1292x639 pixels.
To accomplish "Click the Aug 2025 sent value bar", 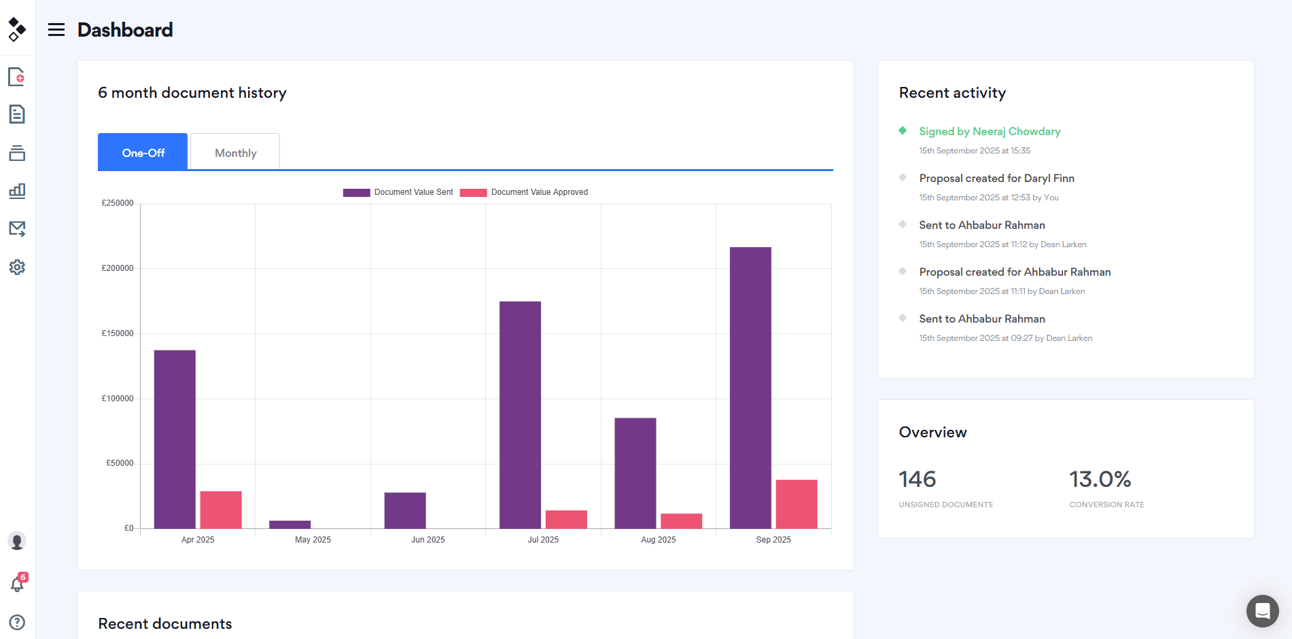I will (635, 473).
